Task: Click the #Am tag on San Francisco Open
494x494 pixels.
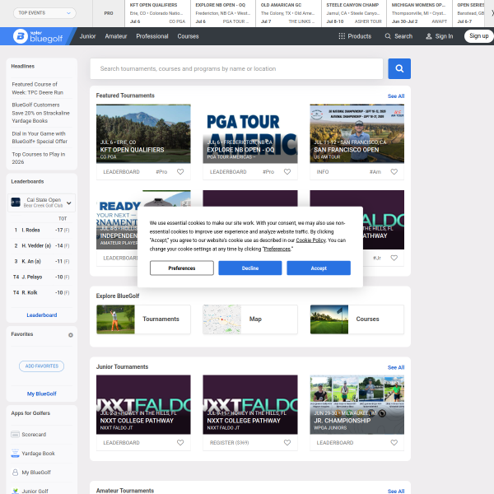Action: [x=375, y=172]
